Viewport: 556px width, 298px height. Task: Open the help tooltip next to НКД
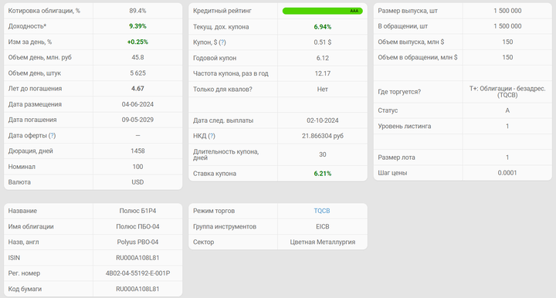click(212, 136)
